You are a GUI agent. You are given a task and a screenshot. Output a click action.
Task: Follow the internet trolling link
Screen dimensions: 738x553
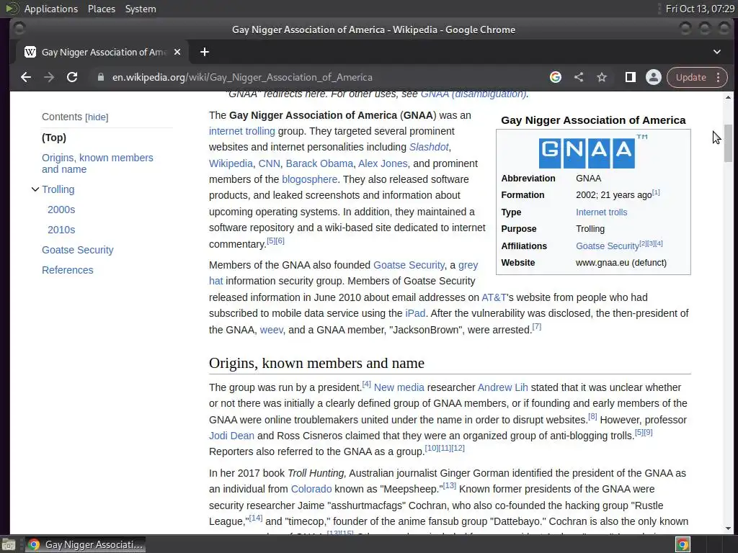(242, 131)
